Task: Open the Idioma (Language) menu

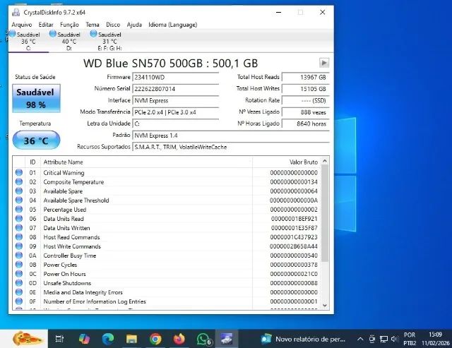Action: [x=172, y=25]
